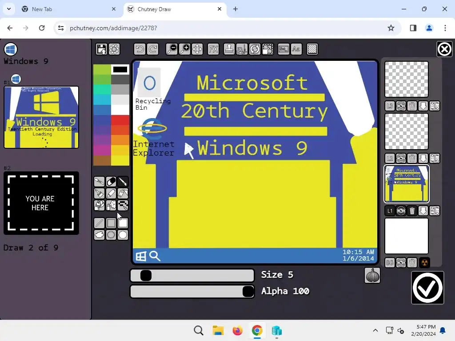Open the Aa text tool

[x=296, y=49]
